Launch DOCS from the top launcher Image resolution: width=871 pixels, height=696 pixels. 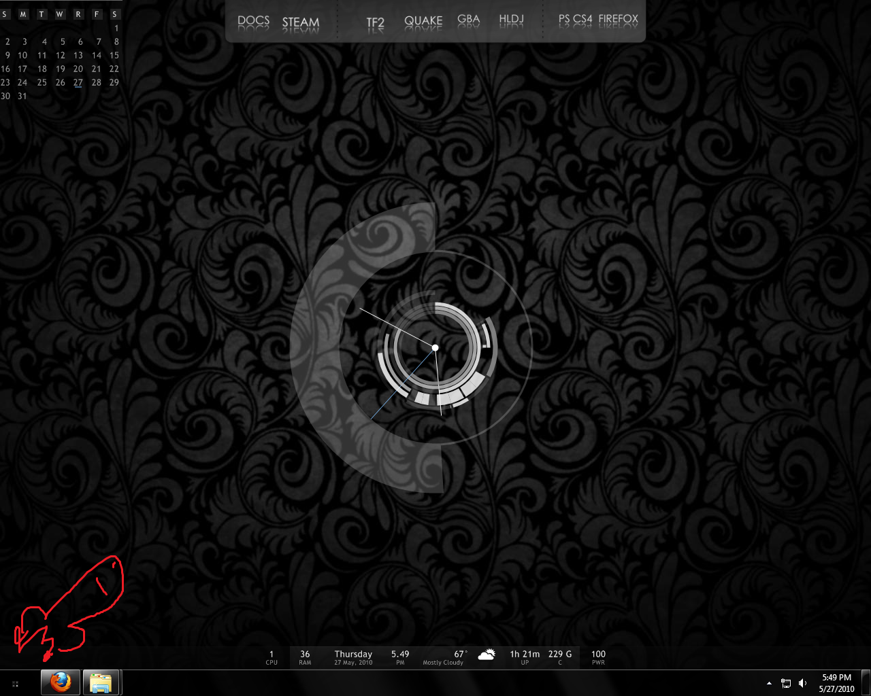pyautogui.click(x=253, y=21)
